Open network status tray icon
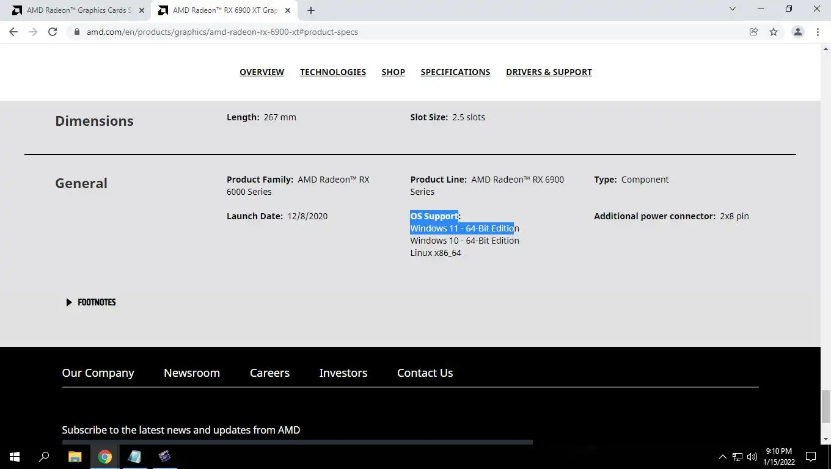831x469 pixels. [738, 456]
